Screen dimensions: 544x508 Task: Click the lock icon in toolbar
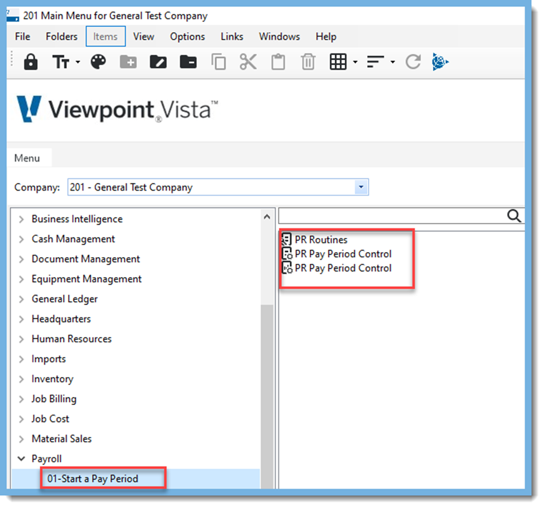click(x=31, y=62)
